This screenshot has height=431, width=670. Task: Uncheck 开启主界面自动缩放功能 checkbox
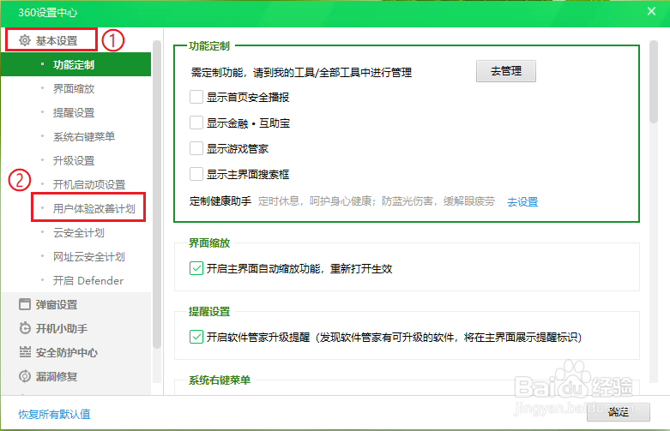tap(196, 268)
